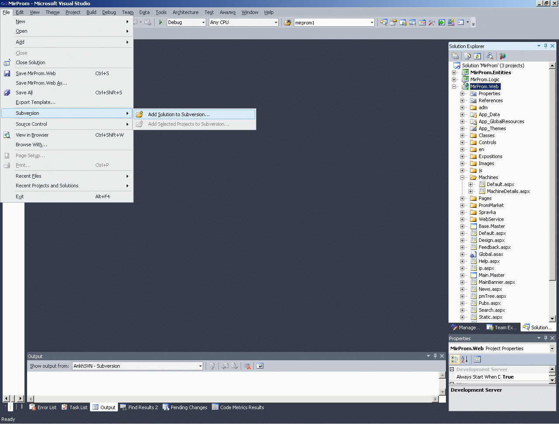Image resolution: width=559 pixels, height=424 pixels.
Task: Select the PromMarket folder
Action: click(491, 205)
